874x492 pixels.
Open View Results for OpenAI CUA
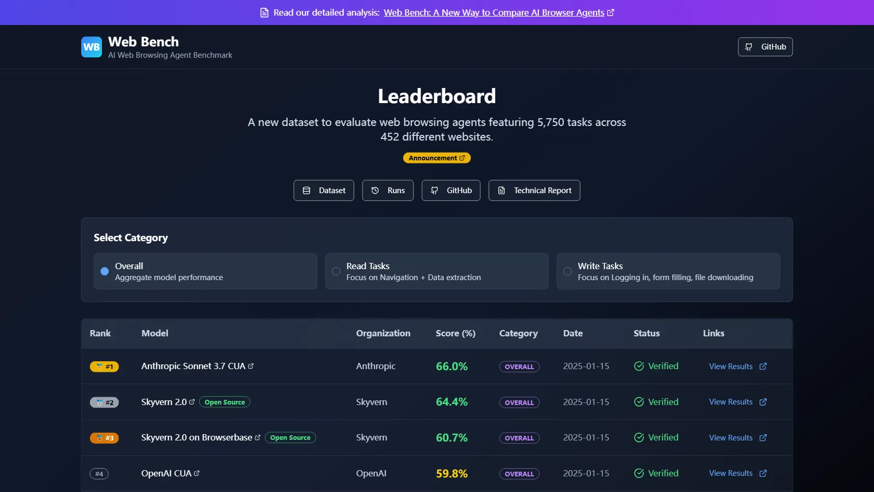pos(731,473)
